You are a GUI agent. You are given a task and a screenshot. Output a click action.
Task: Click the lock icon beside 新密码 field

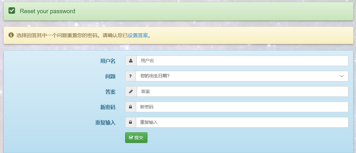click(130, 107)
